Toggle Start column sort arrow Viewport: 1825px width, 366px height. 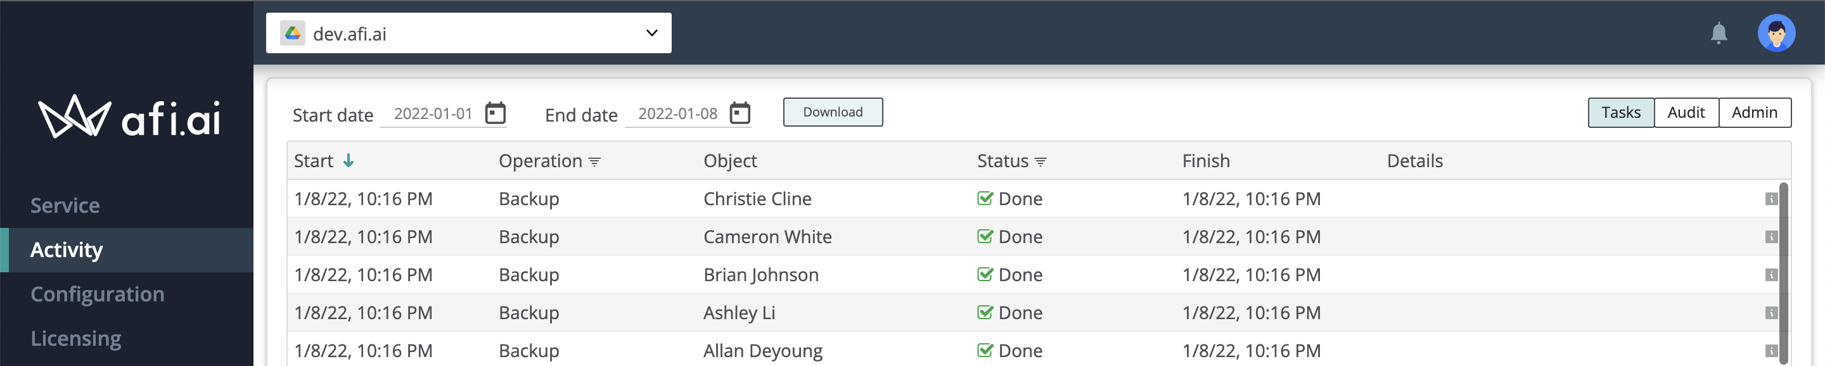point(349,161)
